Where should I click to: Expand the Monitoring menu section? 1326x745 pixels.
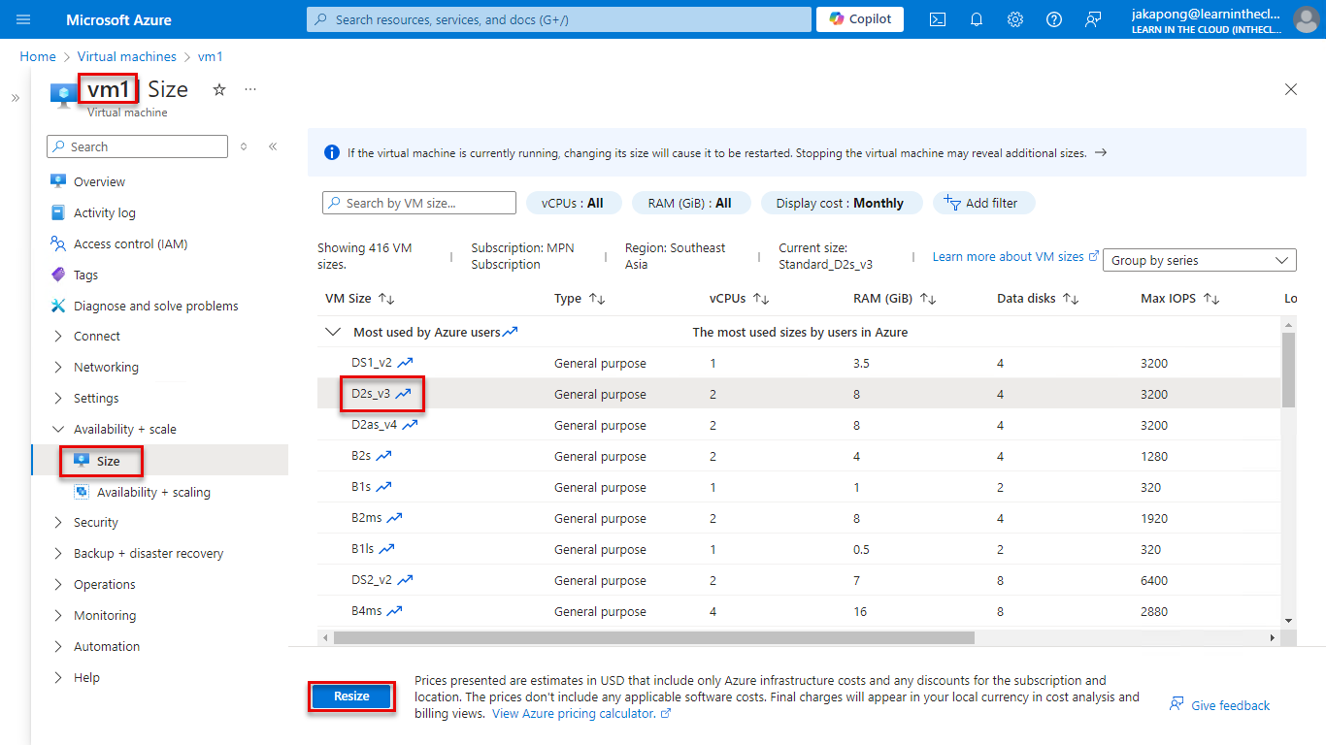58,616
